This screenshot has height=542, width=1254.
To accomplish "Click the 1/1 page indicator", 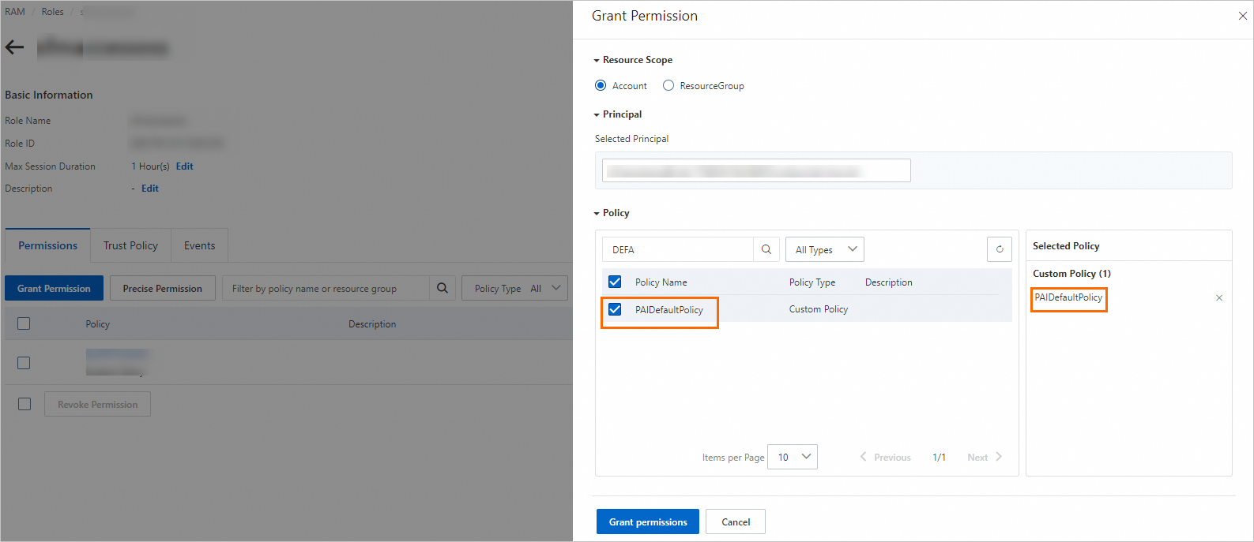I will click(939, 457).
